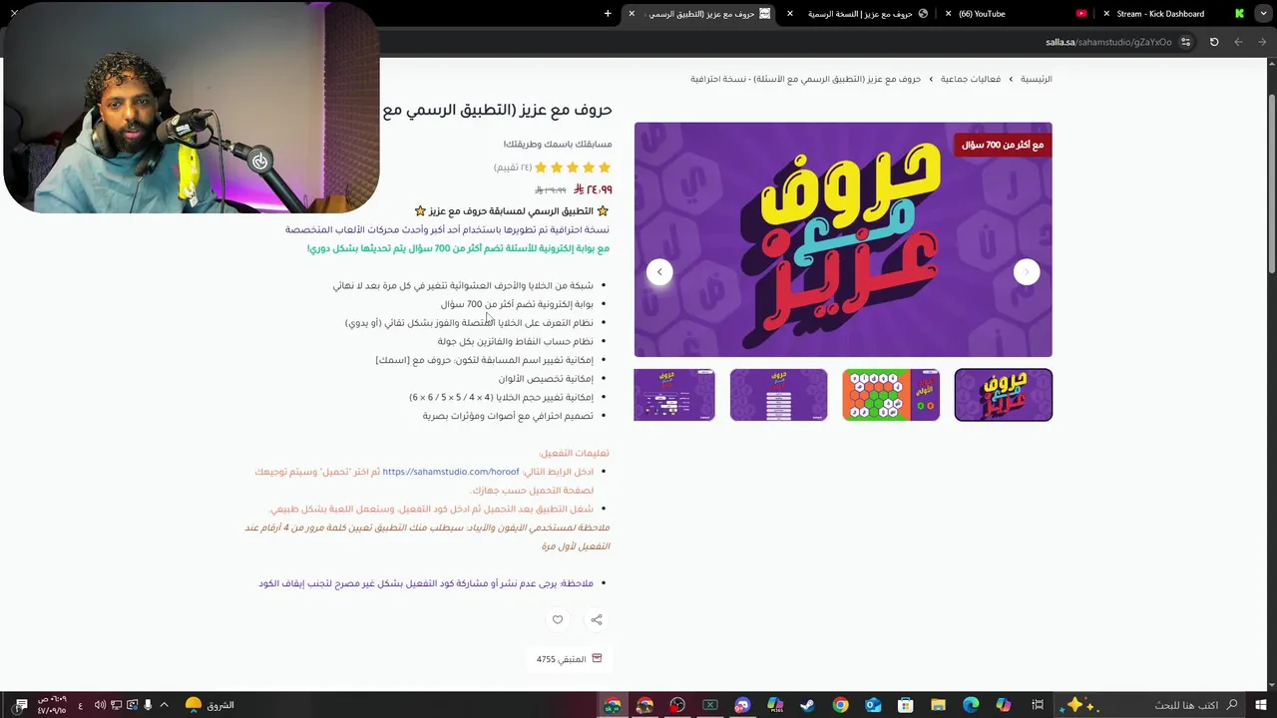Open الرئيسية breadcrumb link
Screen dimensions: 1277x718
[1036, 79]
